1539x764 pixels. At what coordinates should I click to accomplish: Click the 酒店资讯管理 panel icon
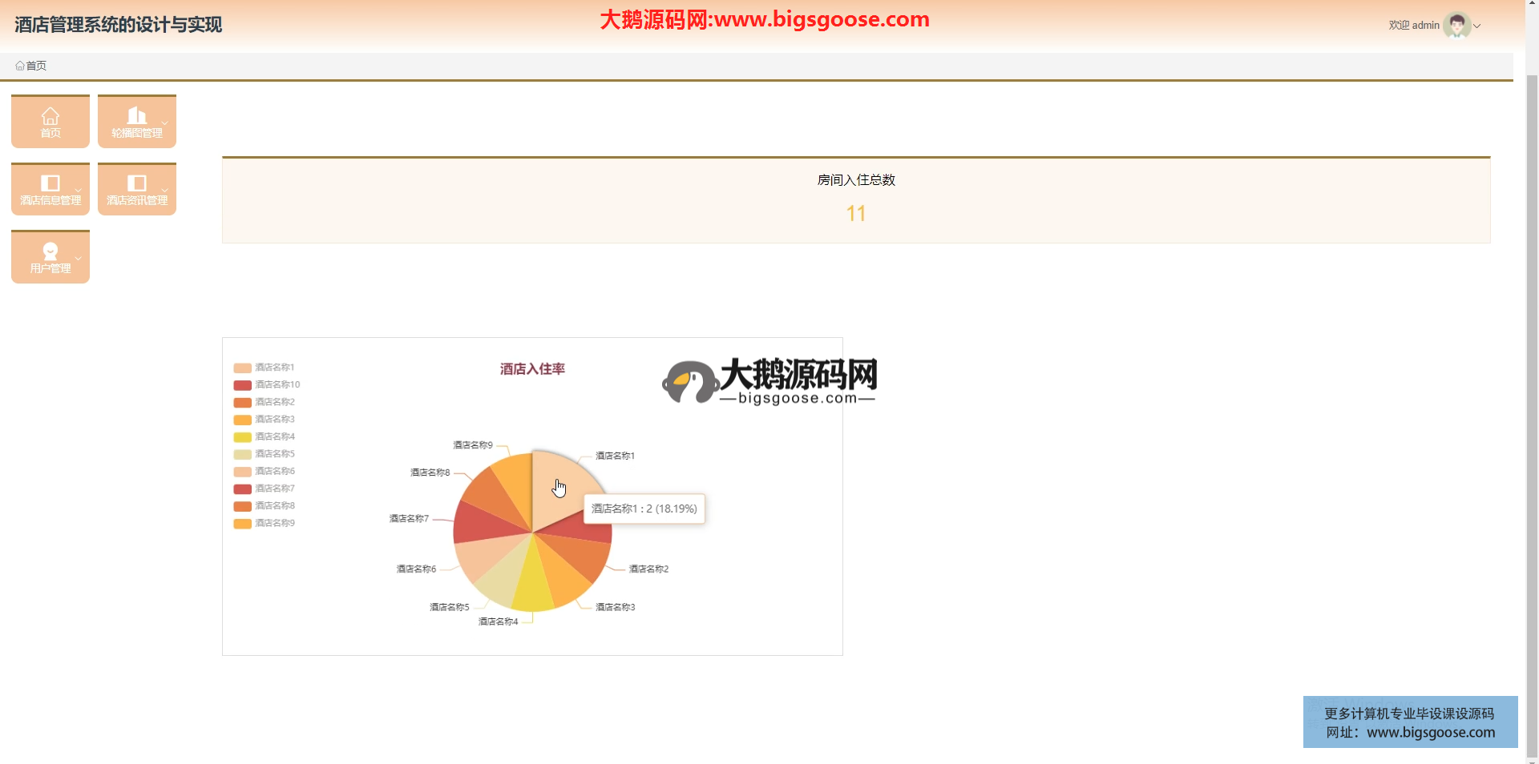tap(137, 183)
